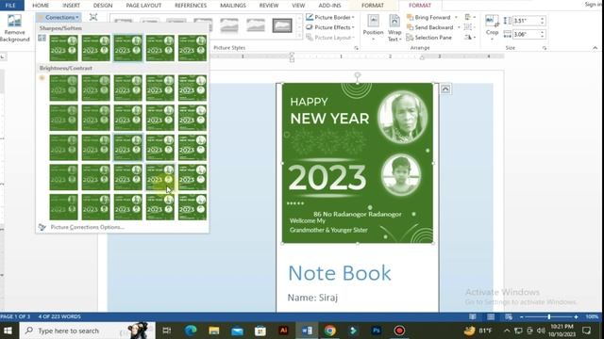Switch to the INSERT tab
This screenshot has width=604, height=339.
72,6
